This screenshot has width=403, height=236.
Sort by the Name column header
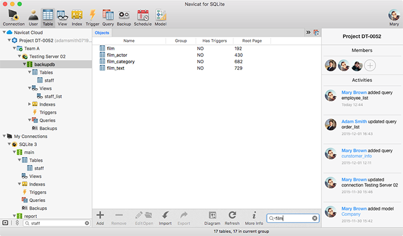129,41
